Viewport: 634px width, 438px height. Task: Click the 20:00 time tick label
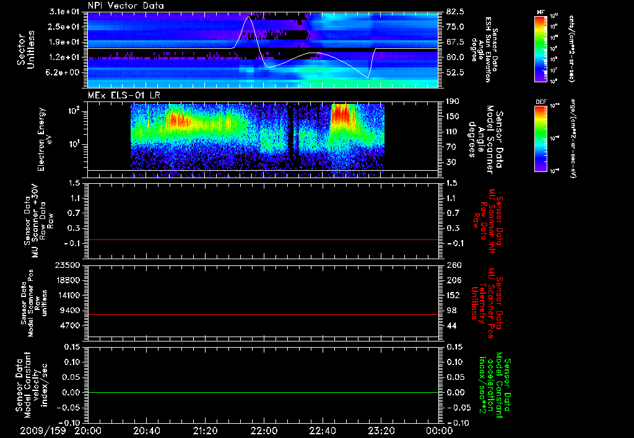click(88, 431)
